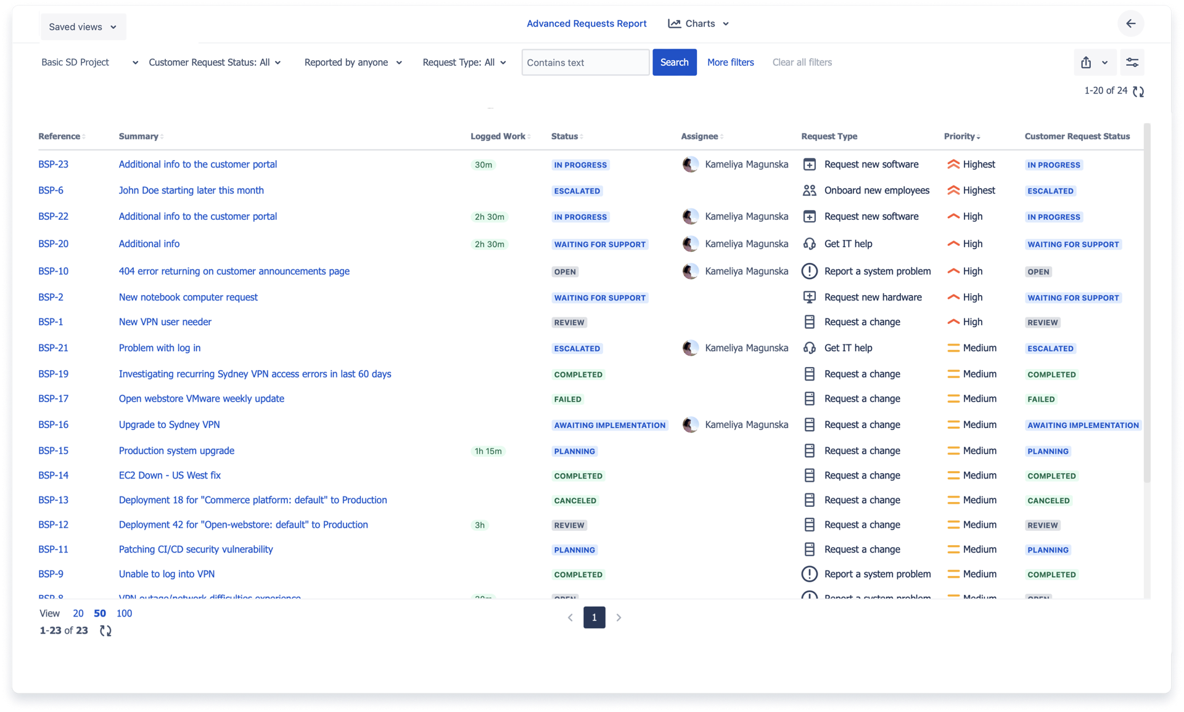Click the Contains text input field
Viewport: 1184px width, 712px height.
(x=585, y=62)
